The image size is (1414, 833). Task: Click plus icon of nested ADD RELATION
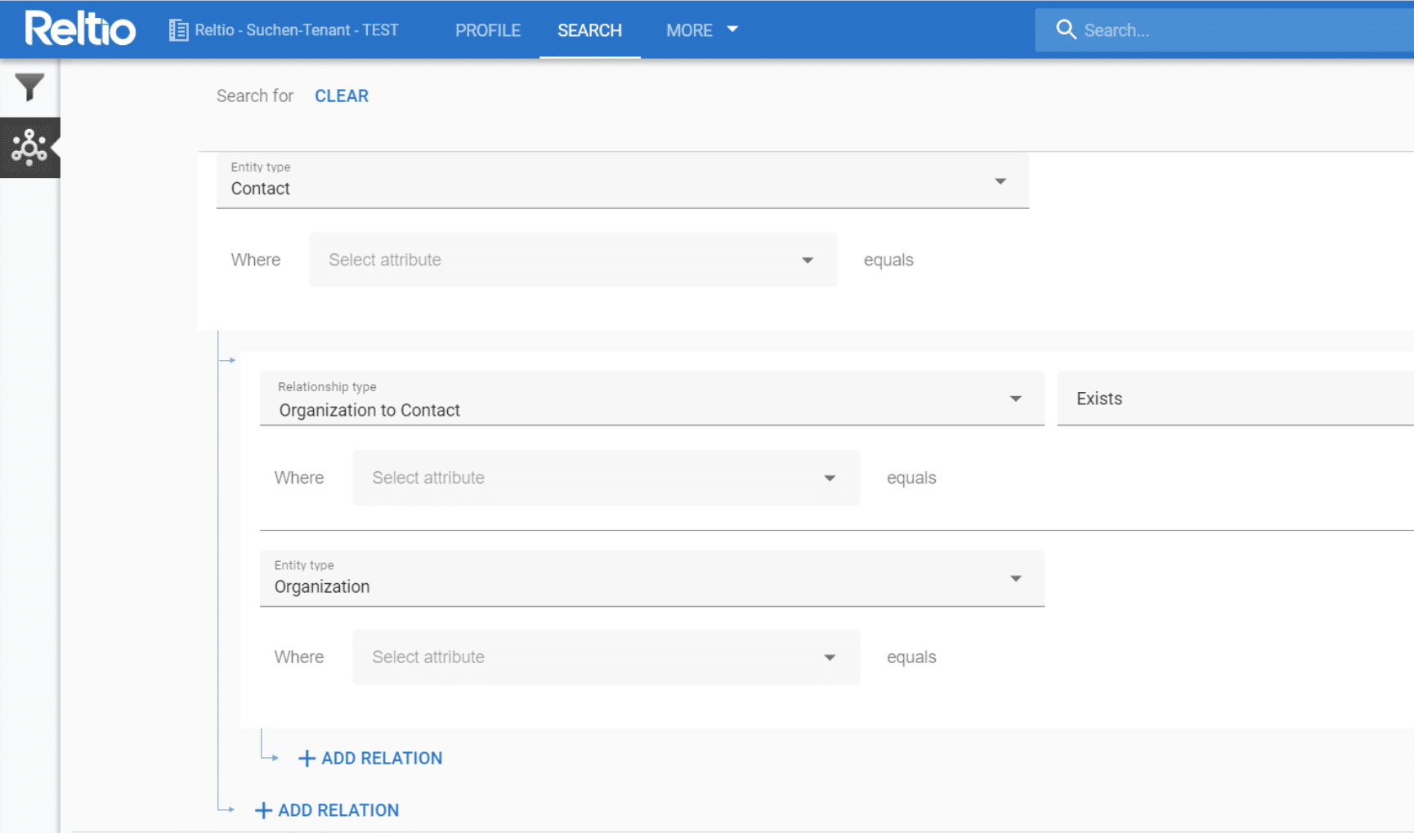[x=307, y=759]
